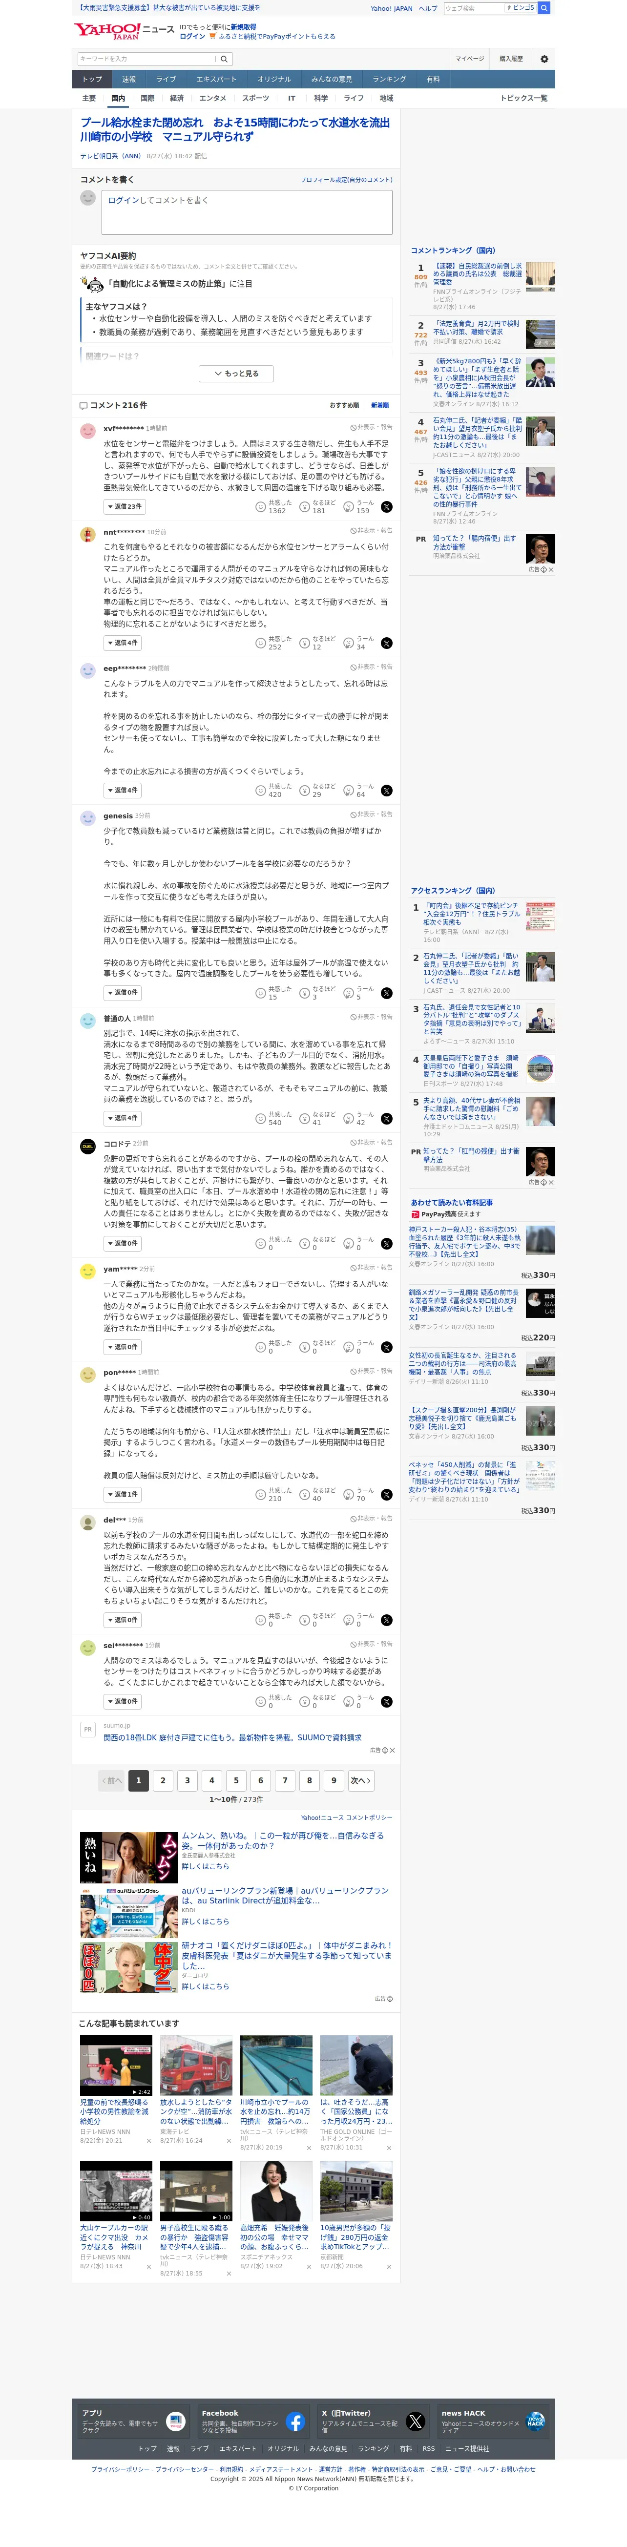Viewport: 627px width, 2547px height.
Task: Open the 速報 tab in main navigation
Action: pyautogui.click(x=128, y=79)
